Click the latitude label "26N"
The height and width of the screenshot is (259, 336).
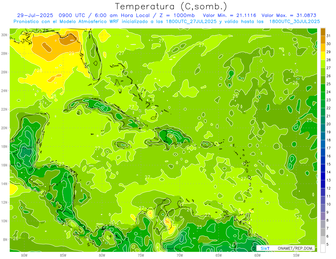point(4,72)
